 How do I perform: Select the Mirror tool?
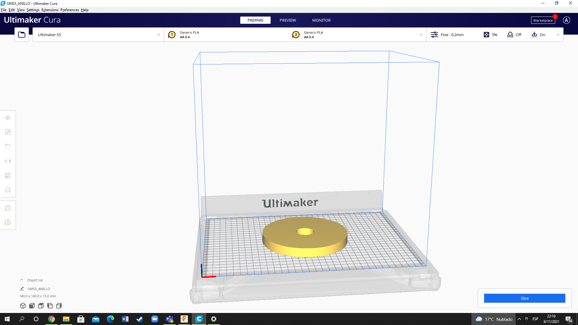click(x=8, y=161)
